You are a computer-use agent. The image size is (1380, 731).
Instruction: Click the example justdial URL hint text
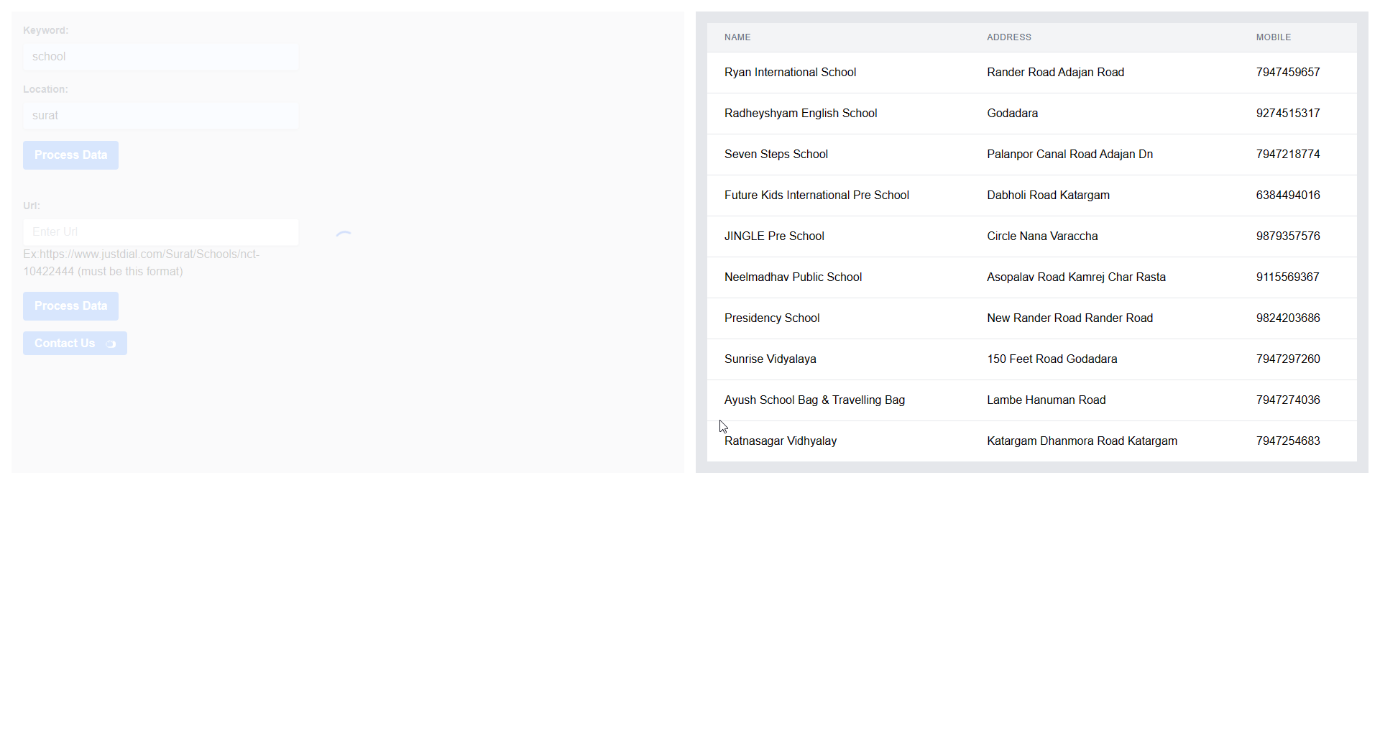[x=141, y=263]
